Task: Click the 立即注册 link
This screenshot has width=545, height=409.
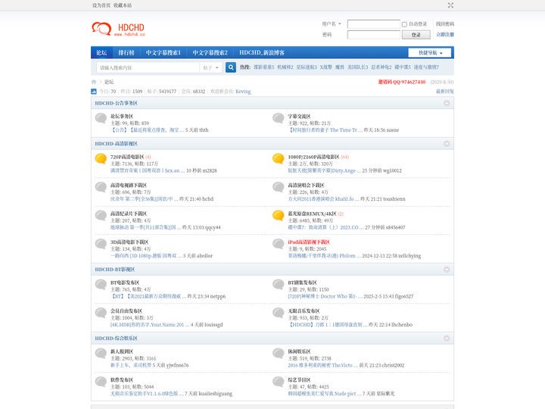Action: coord(445,34)
